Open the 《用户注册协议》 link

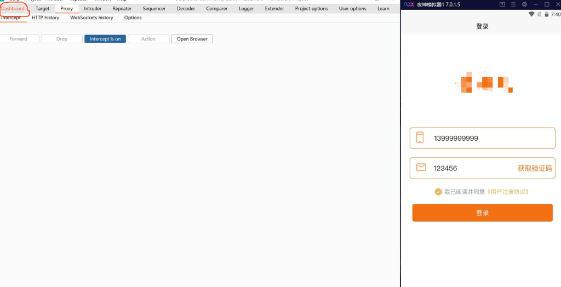(x=508, y=192)
